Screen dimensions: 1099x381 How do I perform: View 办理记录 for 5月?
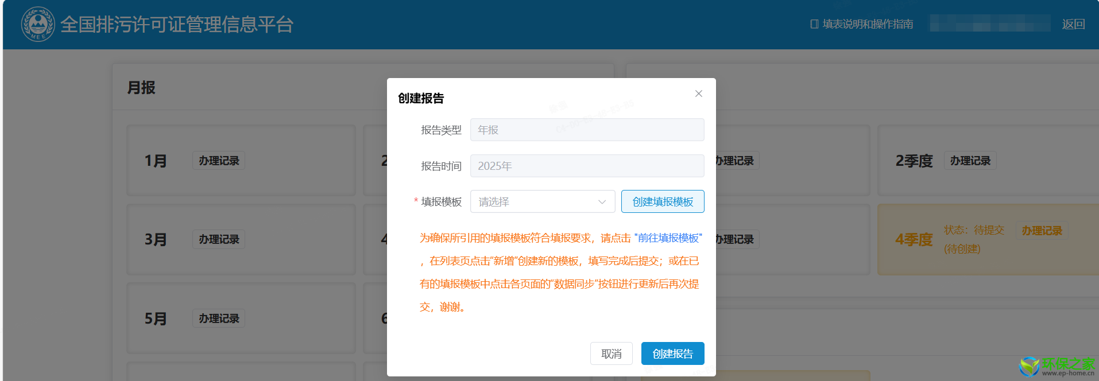[x=219, y=318]
